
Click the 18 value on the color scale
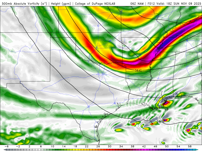tap(75, 146)
